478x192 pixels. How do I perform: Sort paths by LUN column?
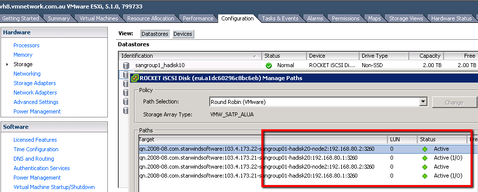point(402,139)
